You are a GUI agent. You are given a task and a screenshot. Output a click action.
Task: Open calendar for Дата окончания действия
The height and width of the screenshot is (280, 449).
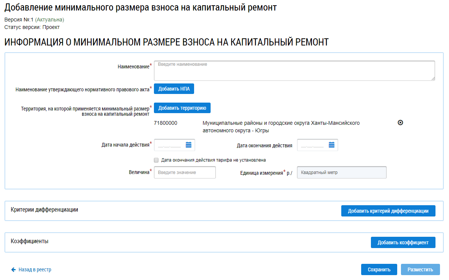coord(331,145)
